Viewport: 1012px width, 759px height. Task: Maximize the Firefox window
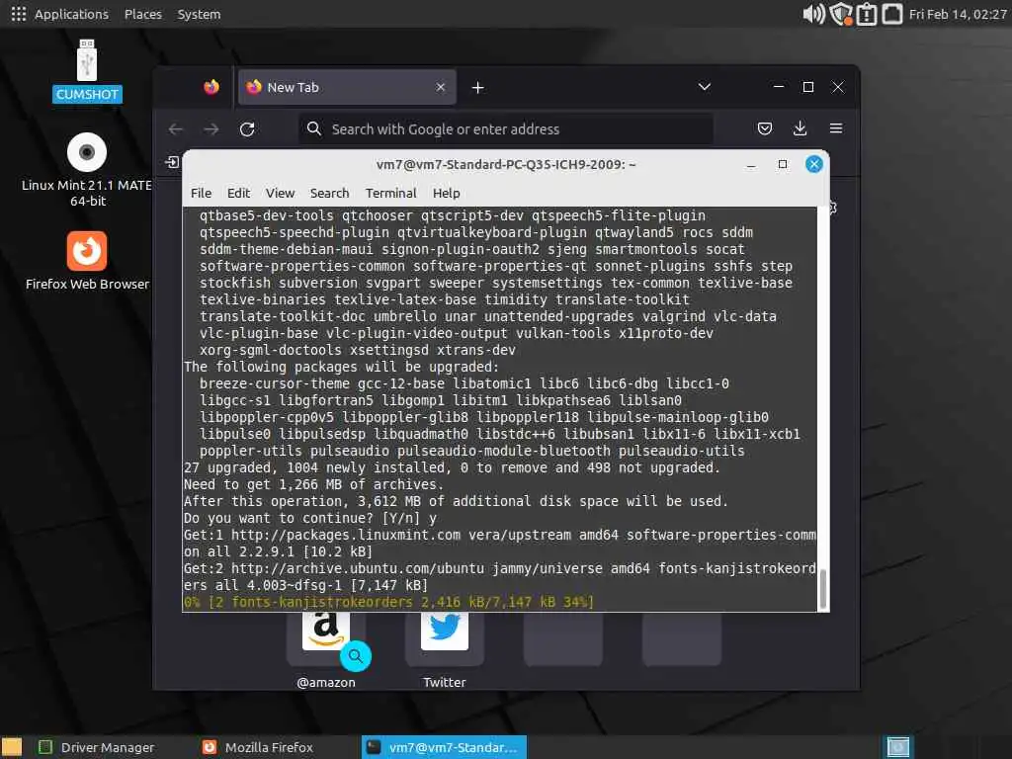808,87
